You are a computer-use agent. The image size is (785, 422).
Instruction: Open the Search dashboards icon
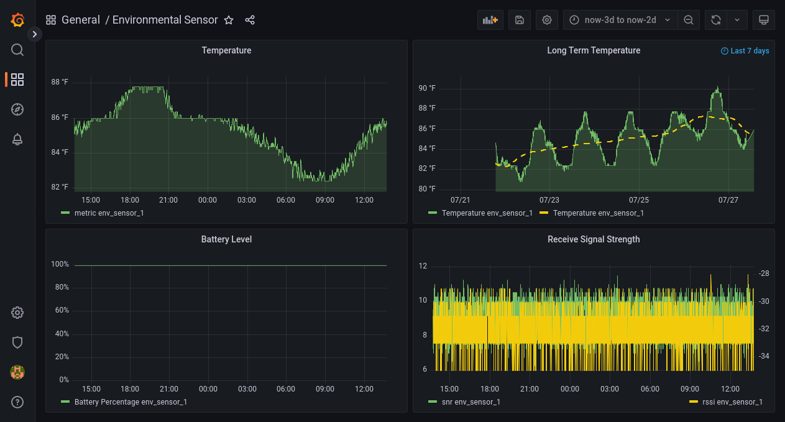tap(17, 50)
